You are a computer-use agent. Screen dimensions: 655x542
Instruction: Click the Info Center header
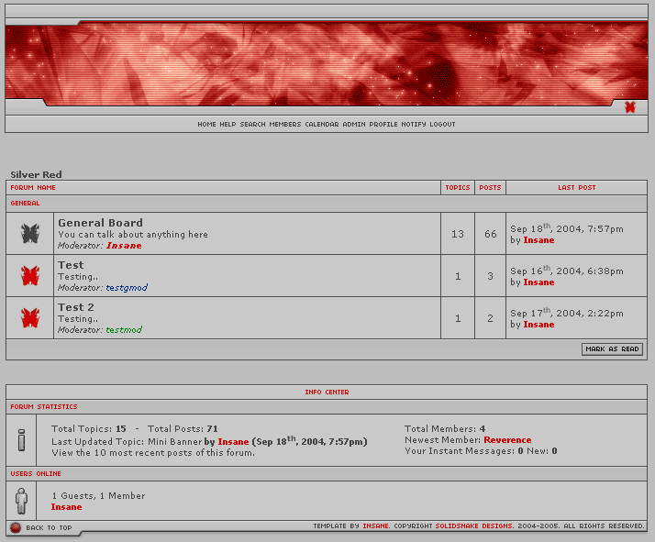(327, 393)
